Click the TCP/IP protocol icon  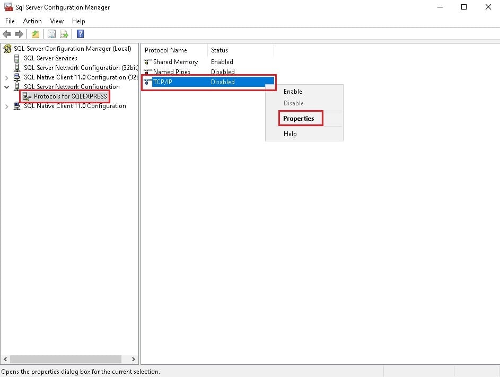click(x=147, y=82)
